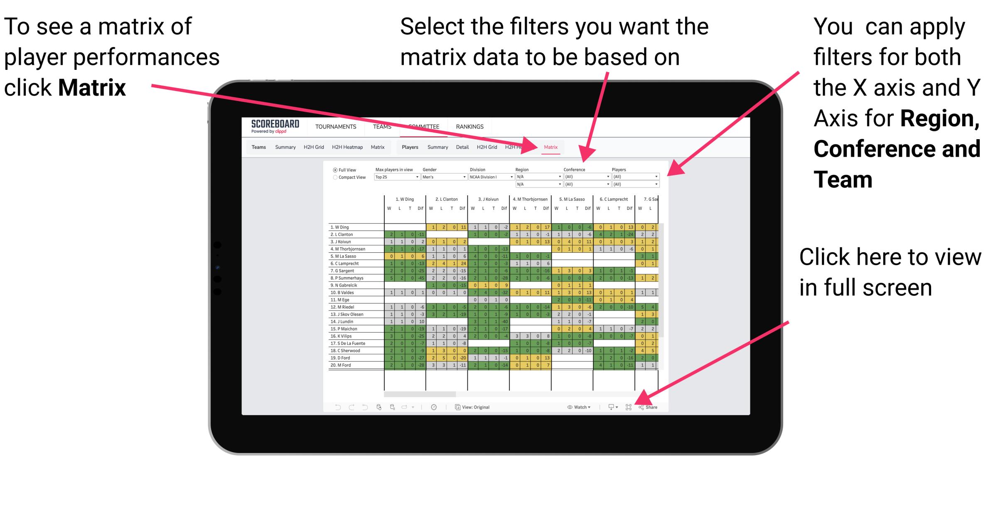The image size is (988, 532).
Task: Click the fullscreen expand icon
Action: click(x=627, y=407)
